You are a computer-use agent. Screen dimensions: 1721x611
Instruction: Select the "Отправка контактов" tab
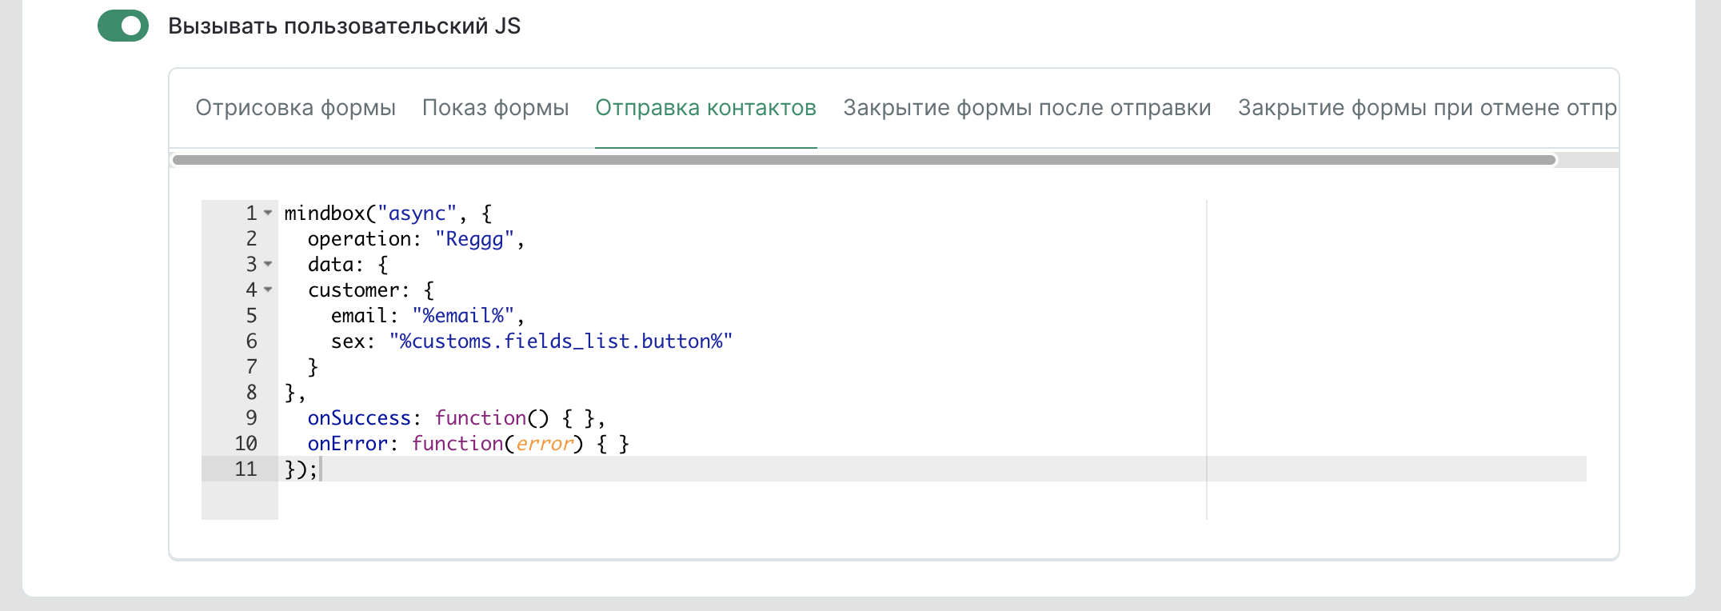[x=705, y=108]
